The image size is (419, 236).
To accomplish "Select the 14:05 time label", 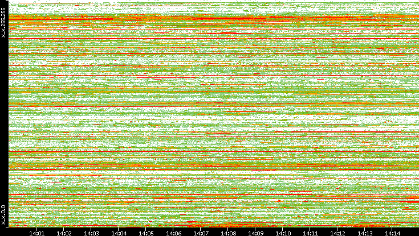I will click(x=147, y=233).
